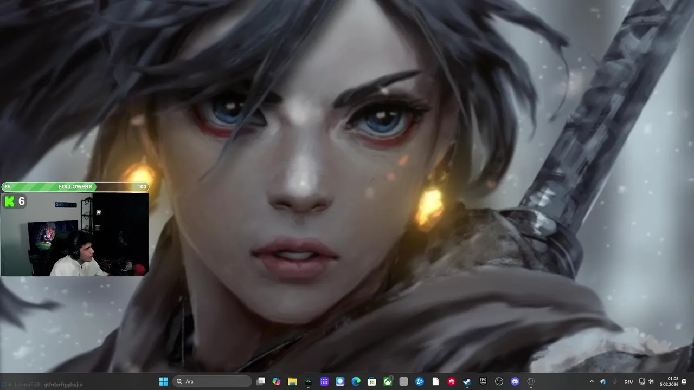This screenshot has height=390, width=694.
Task: Show hidden system tray icons
Action: click(x=592, y=381)
